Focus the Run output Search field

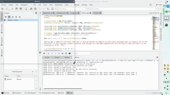click(82, 53)
